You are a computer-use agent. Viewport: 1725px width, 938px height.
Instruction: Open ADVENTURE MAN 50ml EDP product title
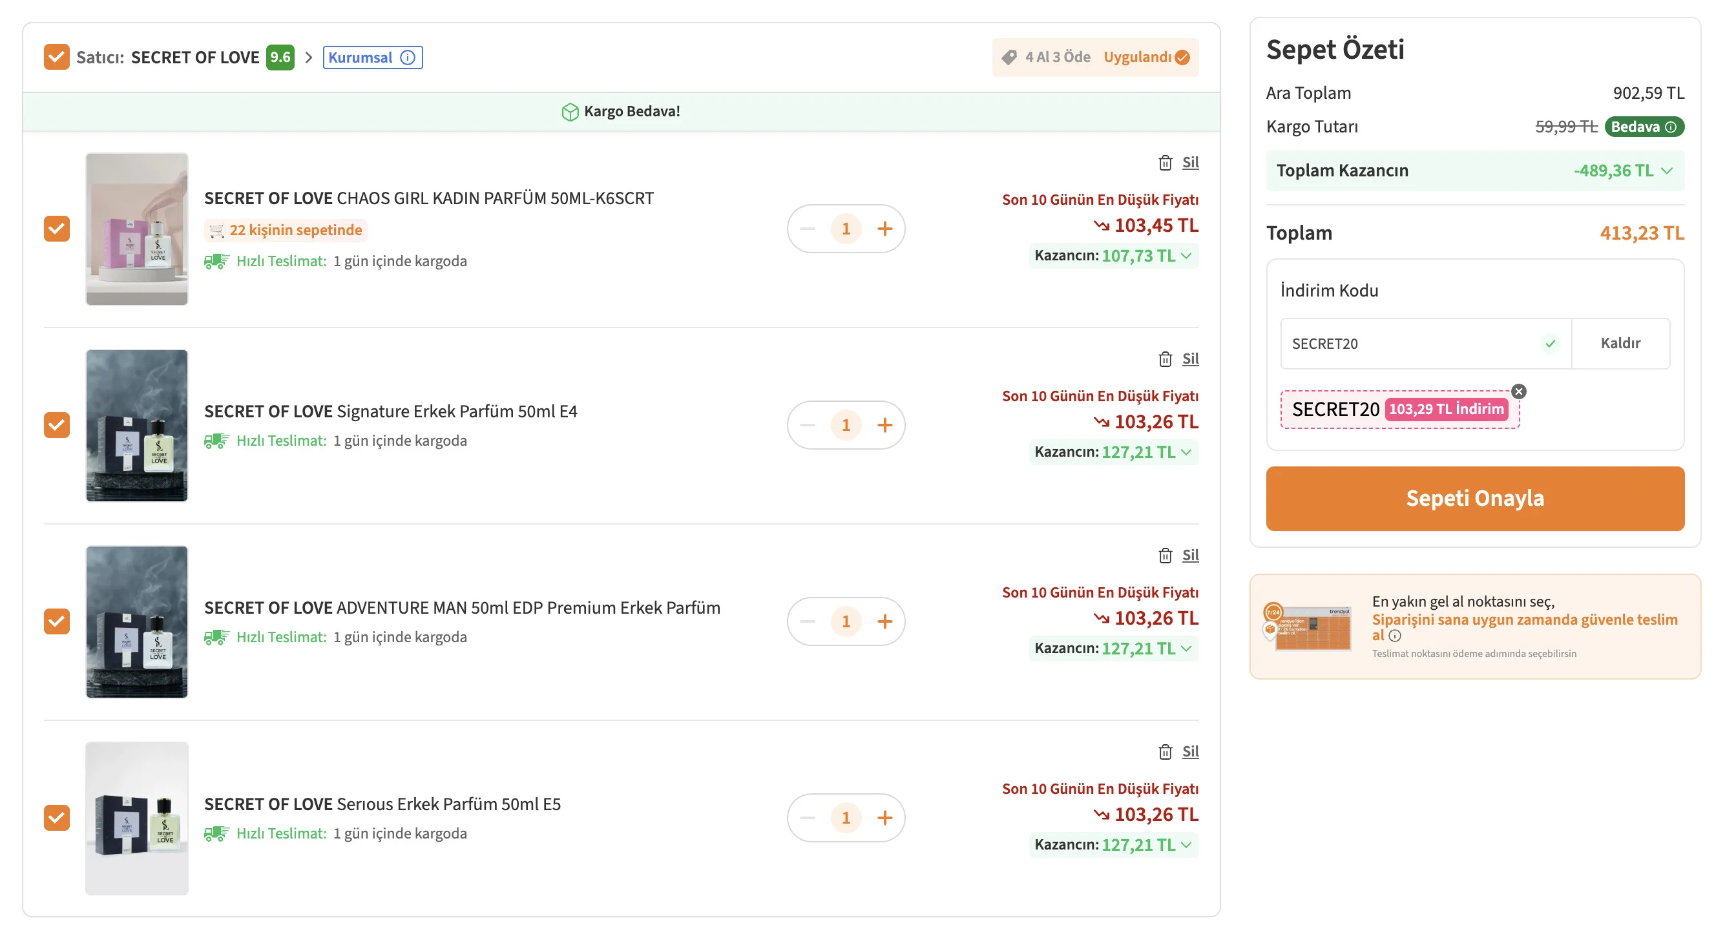pos(462,608)
